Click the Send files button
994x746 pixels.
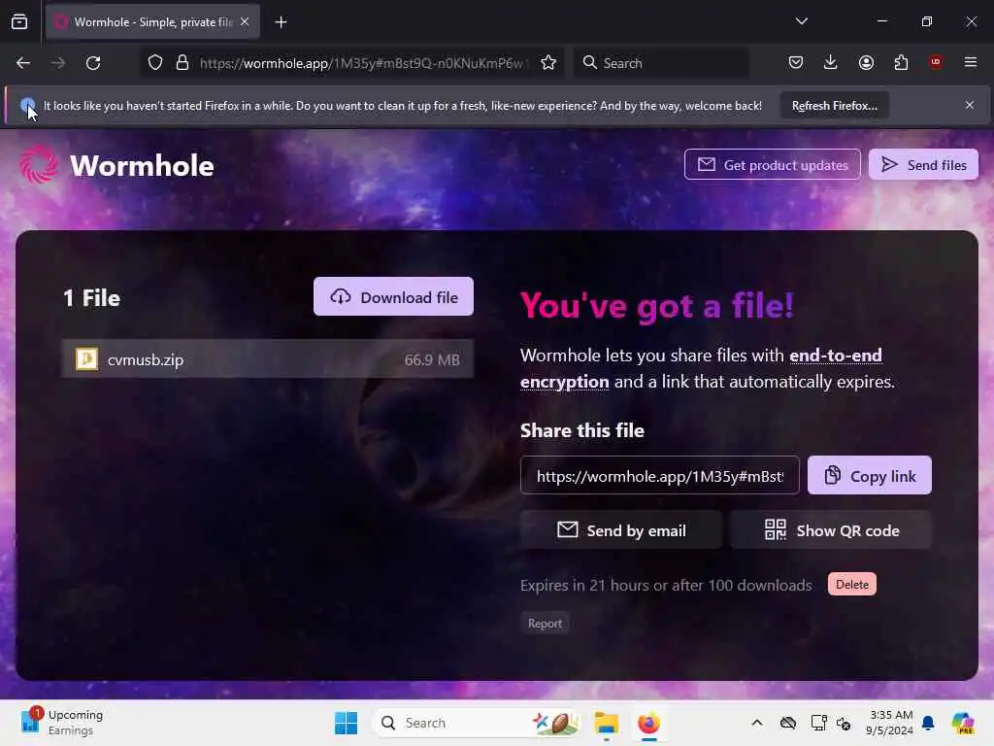923,165
